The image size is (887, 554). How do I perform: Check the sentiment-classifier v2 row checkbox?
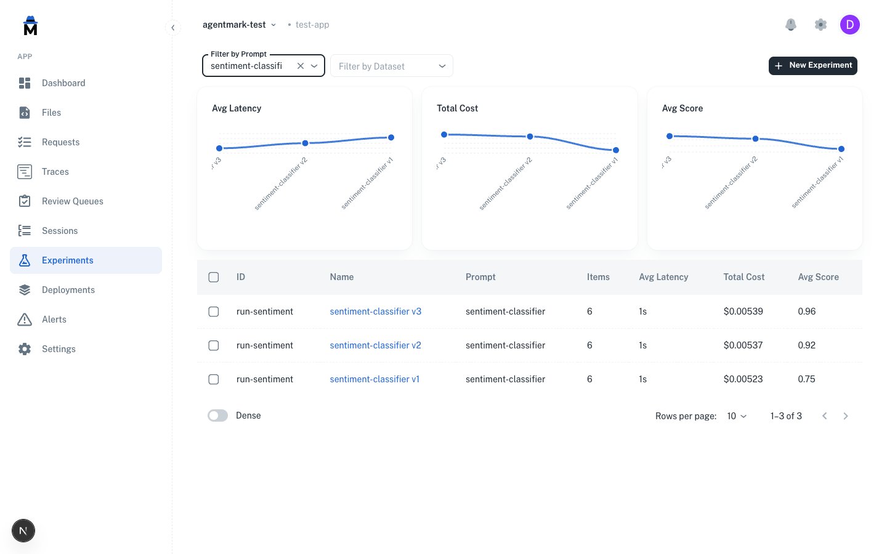[x=214, y=345]
